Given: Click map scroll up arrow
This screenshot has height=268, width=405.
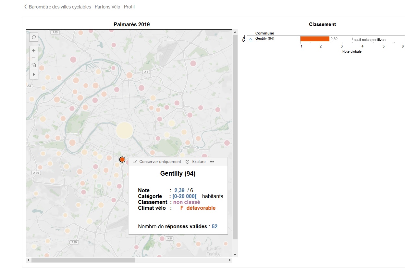Looking at the screenshot, I should pos(235,32).
